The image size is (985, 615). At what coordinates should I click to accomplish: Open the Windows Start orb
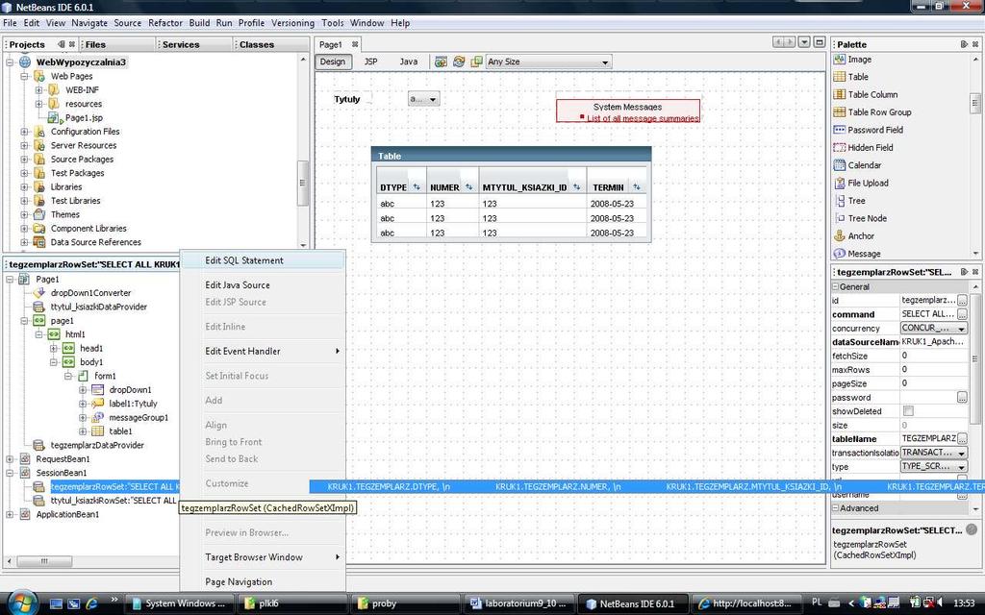click(x=23, y=603)
